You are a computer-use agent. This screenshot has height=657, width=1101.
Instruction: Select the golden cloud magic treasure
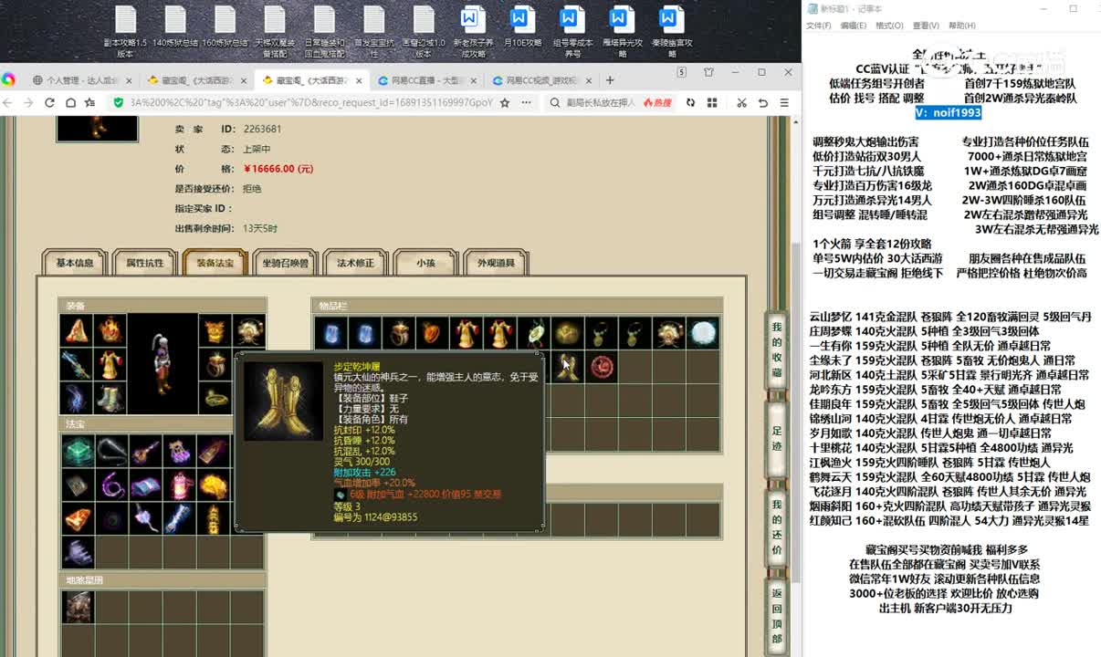[x=213, y=485]
